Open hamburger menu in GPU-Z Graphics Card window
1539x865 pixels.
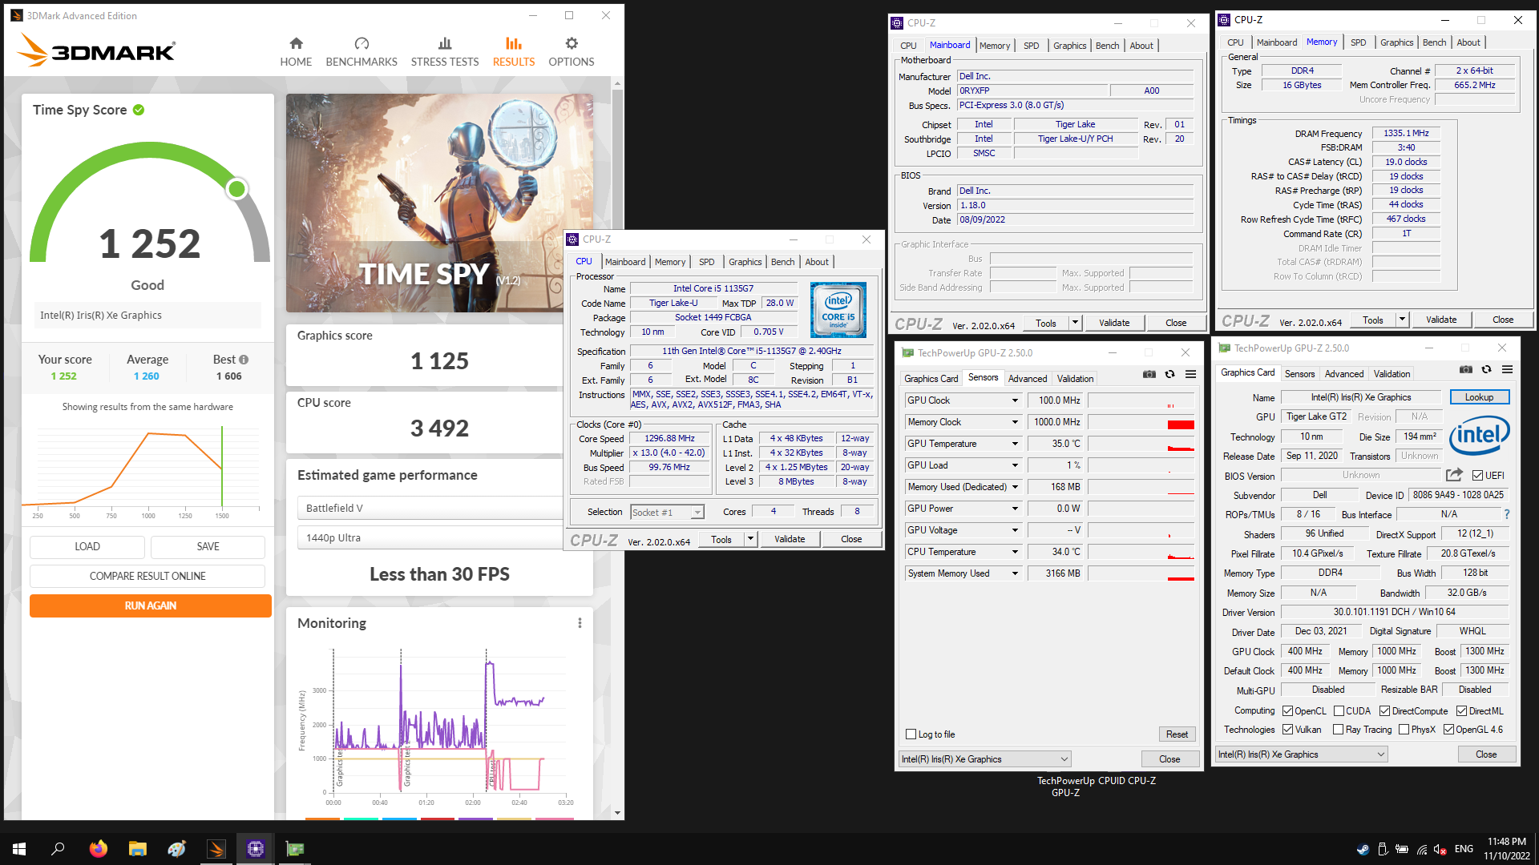tap(1507, 369)
